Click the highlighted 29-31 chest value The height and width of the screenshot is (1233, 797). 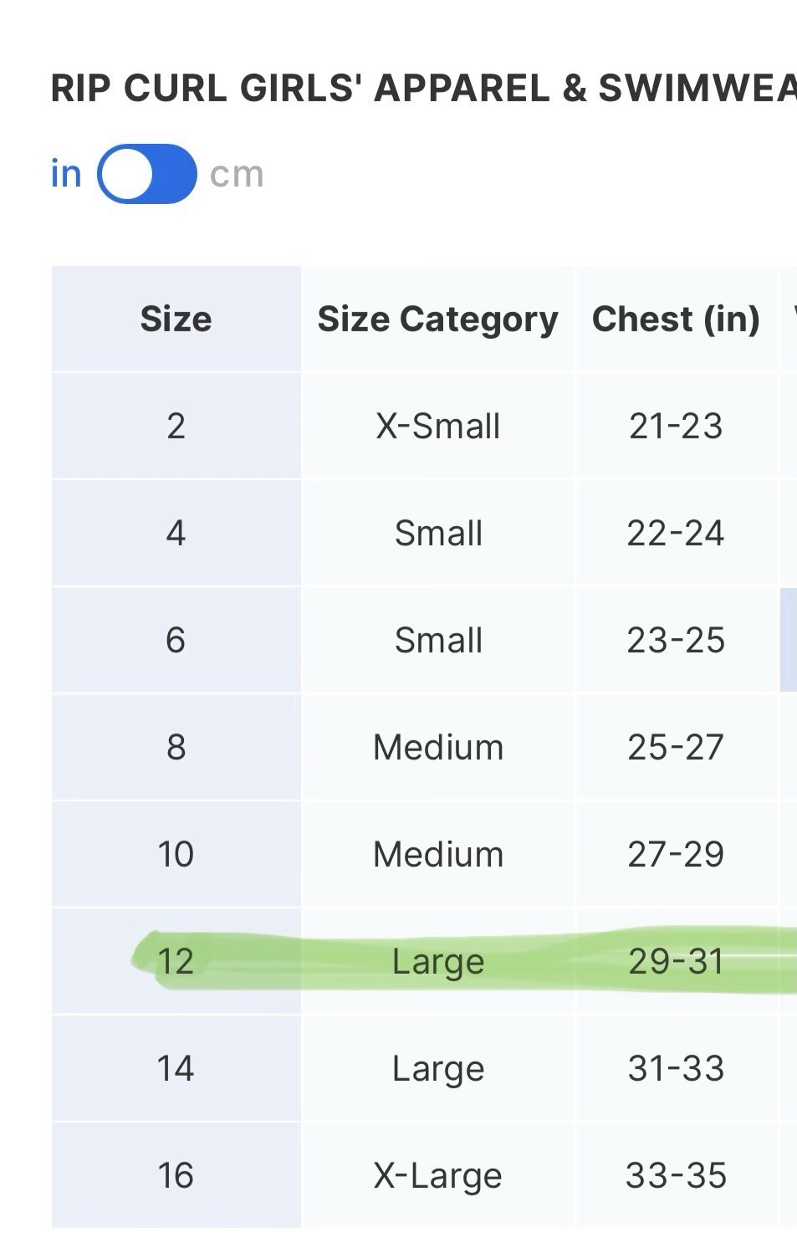[x=676, y=961]
